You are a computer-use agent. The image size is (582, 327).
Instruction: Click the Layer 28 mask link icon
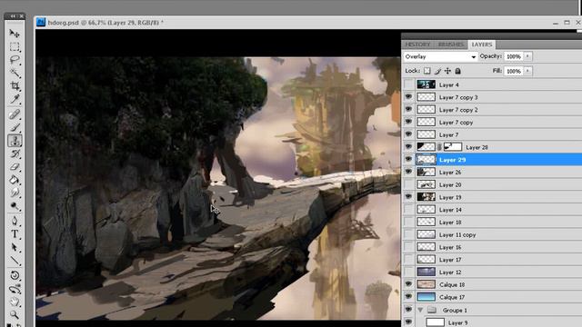coord(439,147)
